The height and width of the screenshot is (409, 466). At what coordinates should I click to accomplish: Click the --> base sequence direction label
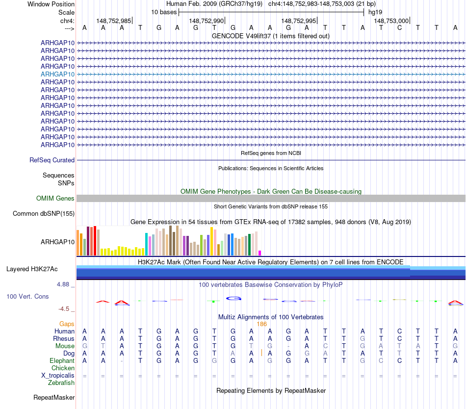[x=69, y=28]
